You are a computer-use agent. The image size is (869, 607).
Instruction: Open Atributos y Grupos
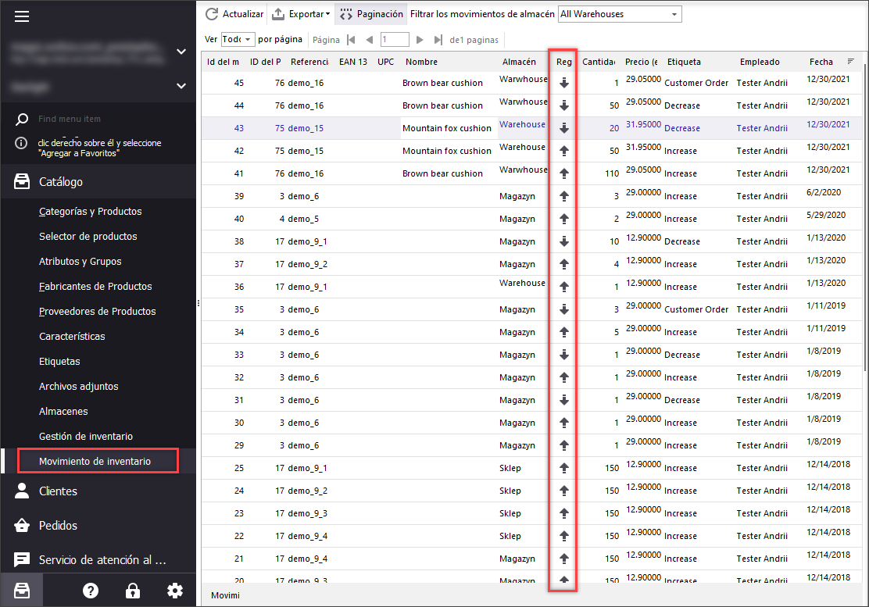(x=80, y=262)
